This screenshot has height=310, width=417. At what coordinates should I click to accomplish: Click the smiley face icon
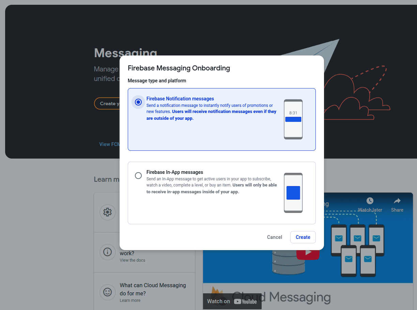point(108,292)
